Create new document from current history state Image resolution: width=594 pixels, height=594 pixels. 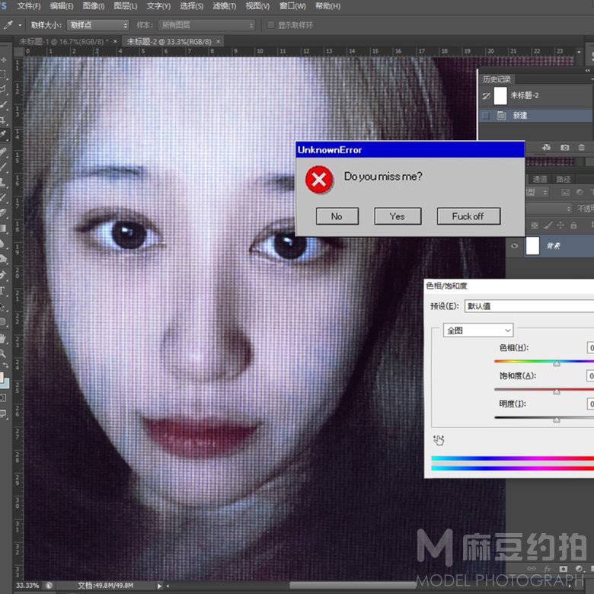coord(546,148)
